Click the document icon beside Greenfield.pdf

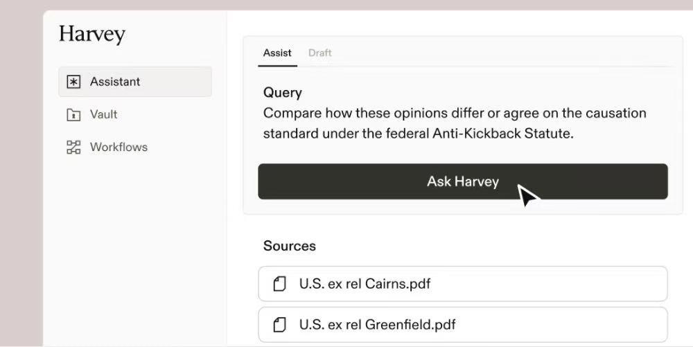[280, 324]
